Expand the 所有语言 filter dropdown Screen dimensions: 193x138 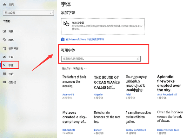85,68
